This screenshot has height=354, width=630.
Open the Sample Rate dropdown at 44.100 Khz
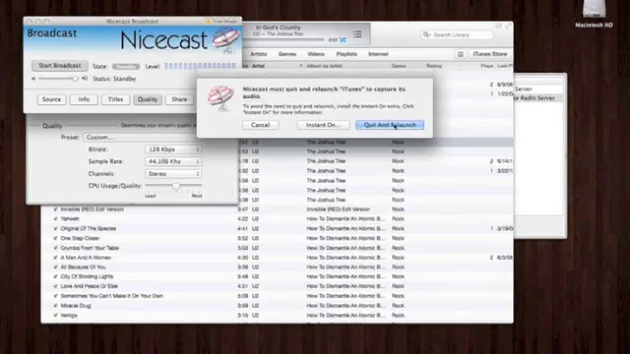tap(173, 162)
